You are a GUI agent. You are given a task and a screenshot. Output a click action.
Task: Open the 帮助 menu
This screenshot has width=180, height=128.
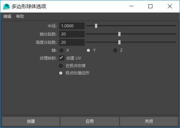click(20, 16)
